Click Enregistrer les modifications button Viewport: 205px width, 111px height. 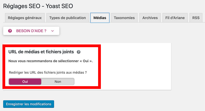29,104
